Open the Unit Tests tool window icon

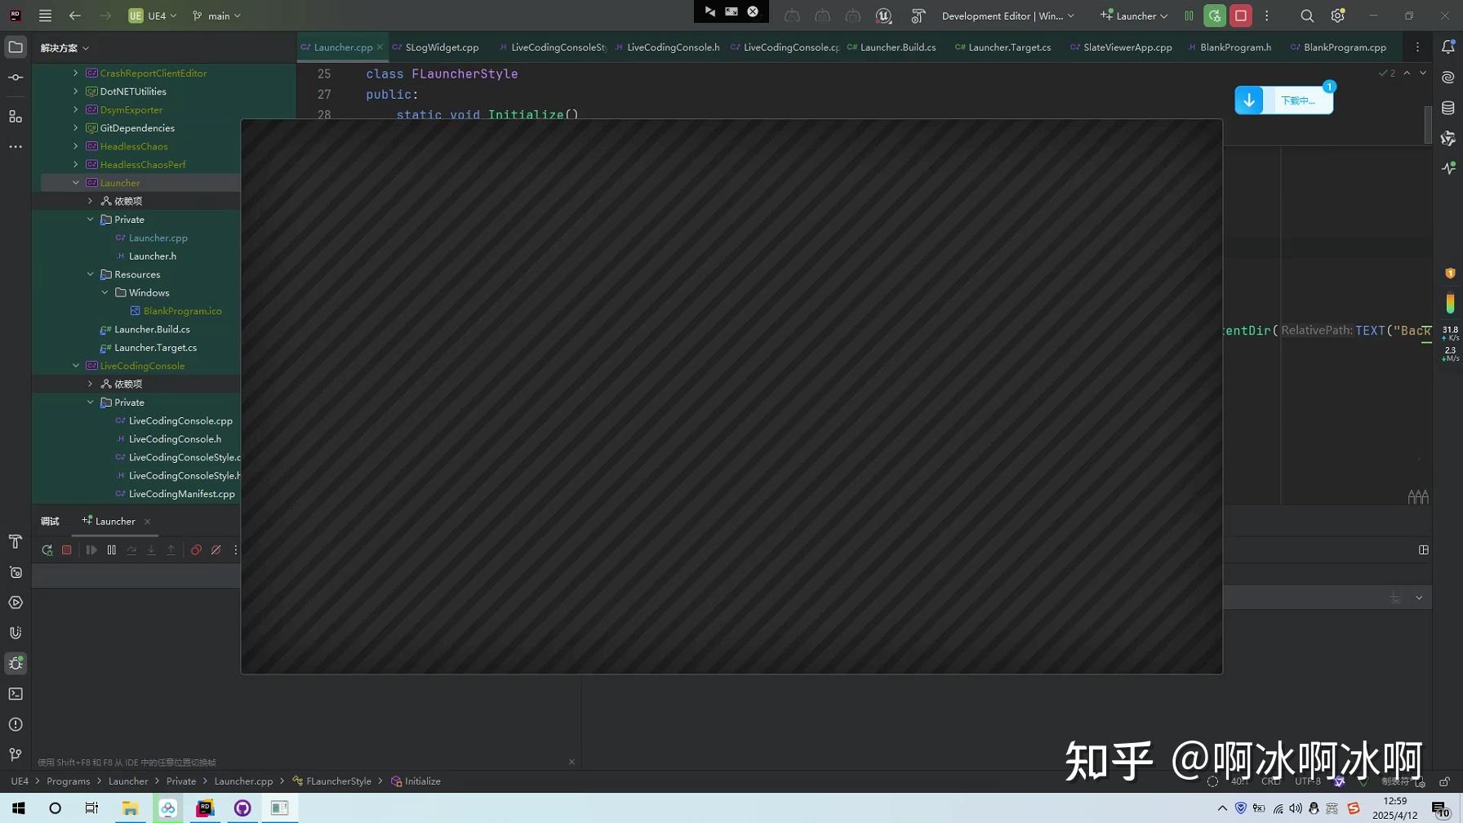[x=15, y=572]
